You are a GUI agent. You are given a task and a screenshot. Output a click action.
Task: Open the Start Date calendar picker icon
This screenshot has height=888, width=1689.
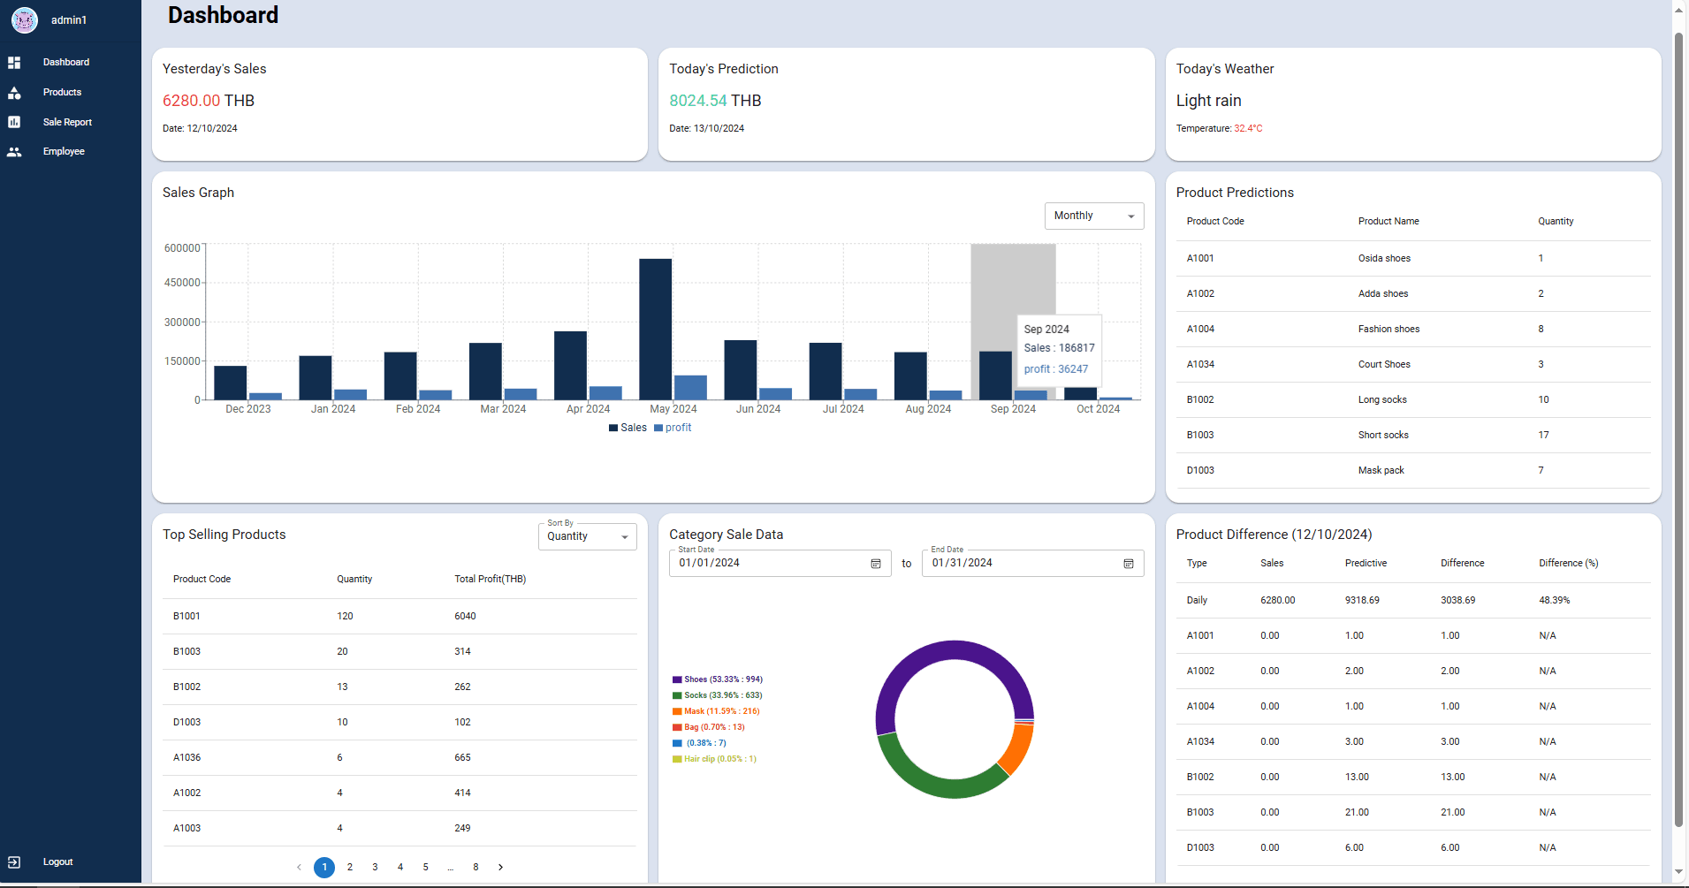pos(876,564)
